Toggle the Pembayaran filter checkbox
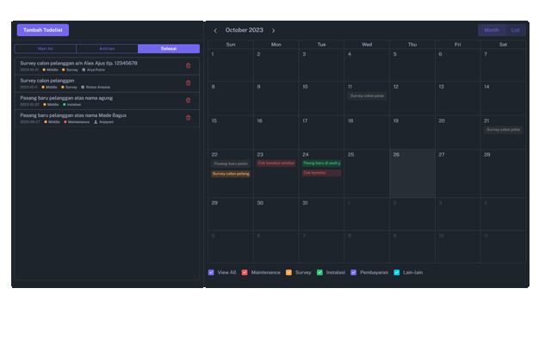545x362 pixels. point(354,273)
